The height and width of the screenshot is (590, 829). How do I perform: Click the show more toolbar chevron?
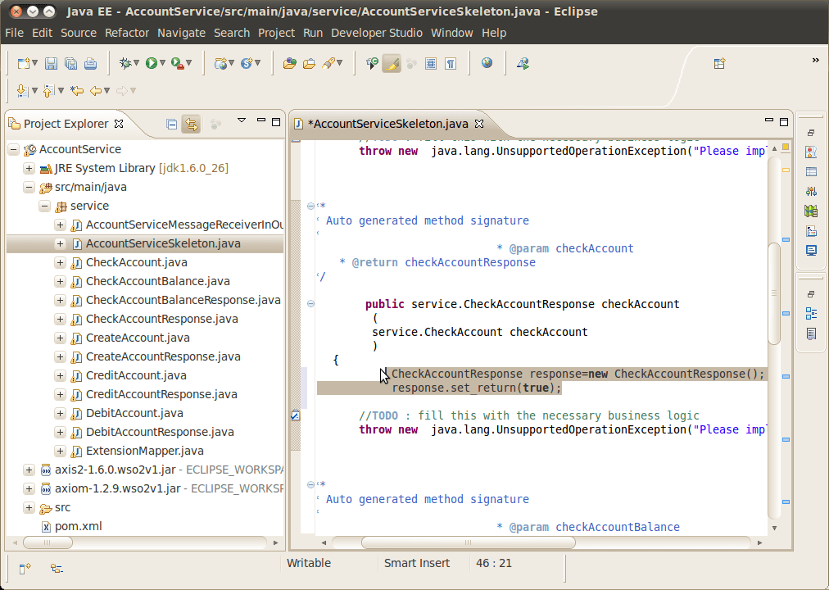tap(815, 61)
